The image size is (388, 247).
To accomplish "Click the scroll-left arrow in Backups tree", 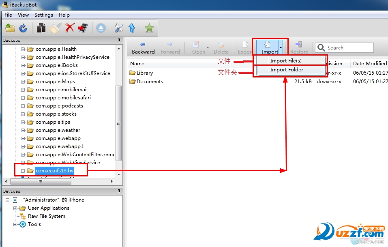I will 6,181.
